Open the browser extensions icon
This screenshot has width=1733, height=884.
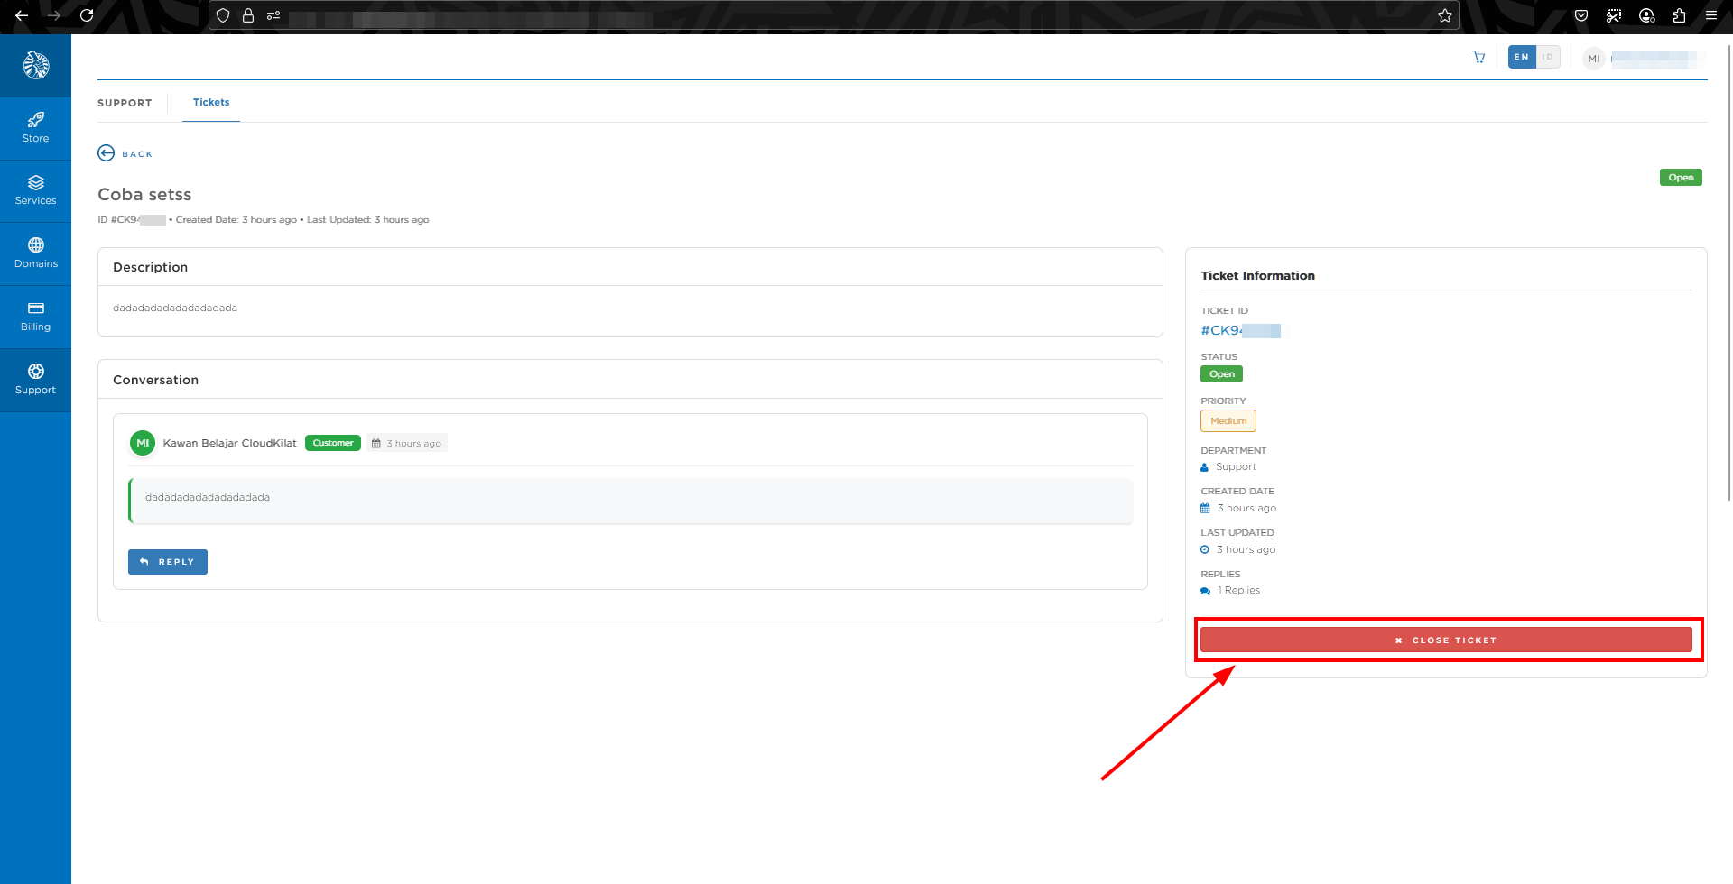(1679, 15)
